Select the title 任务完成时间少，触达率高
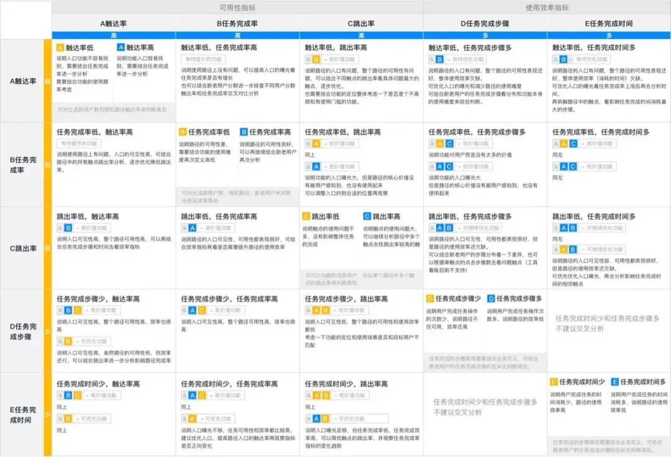 point(98,384)
